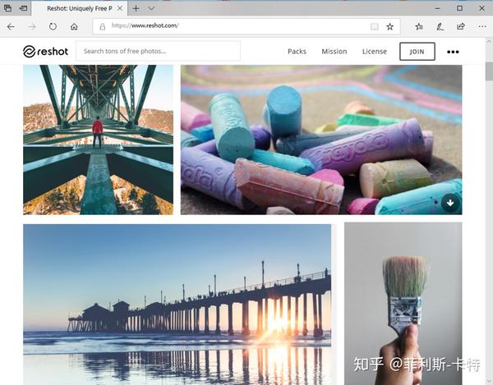Click the site lock icon

coord(103,26)
